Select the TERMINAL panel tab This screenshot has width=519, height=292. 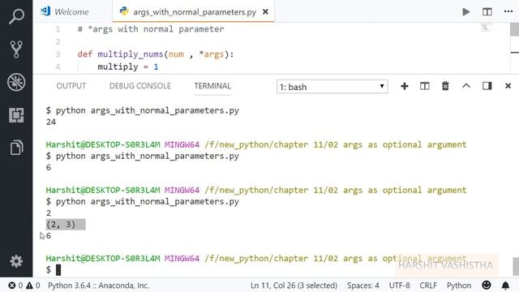[212, 86]
